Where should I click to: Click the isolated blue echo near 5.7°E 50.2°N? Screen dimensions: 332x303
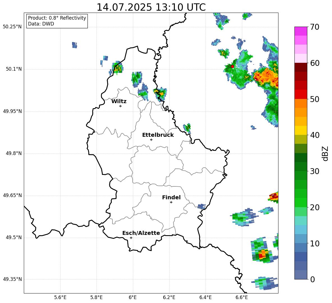[74, 45]
